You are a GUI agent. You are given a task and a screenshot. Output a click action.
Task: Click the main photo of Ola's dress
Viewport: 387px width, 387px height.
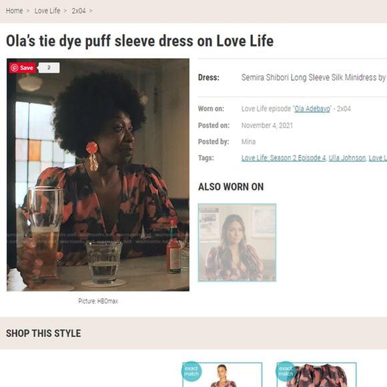pyautogui.click(x=98, y=175)
